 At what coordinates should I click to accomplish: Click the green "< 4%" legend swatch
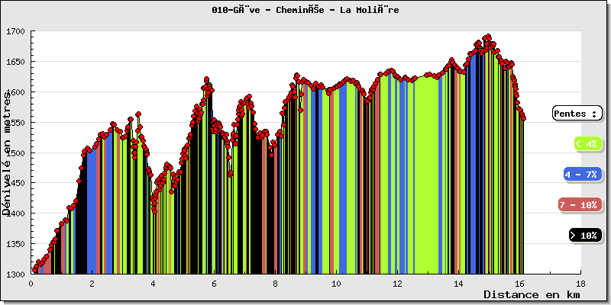584,143
